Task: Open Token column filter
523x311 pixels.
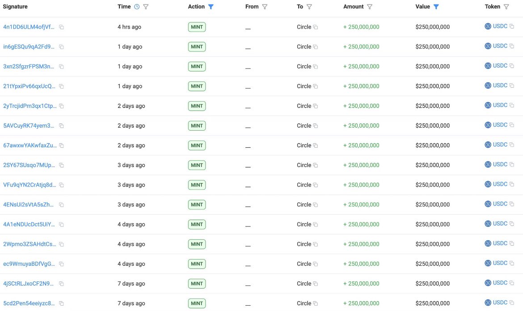Action: 506,7
